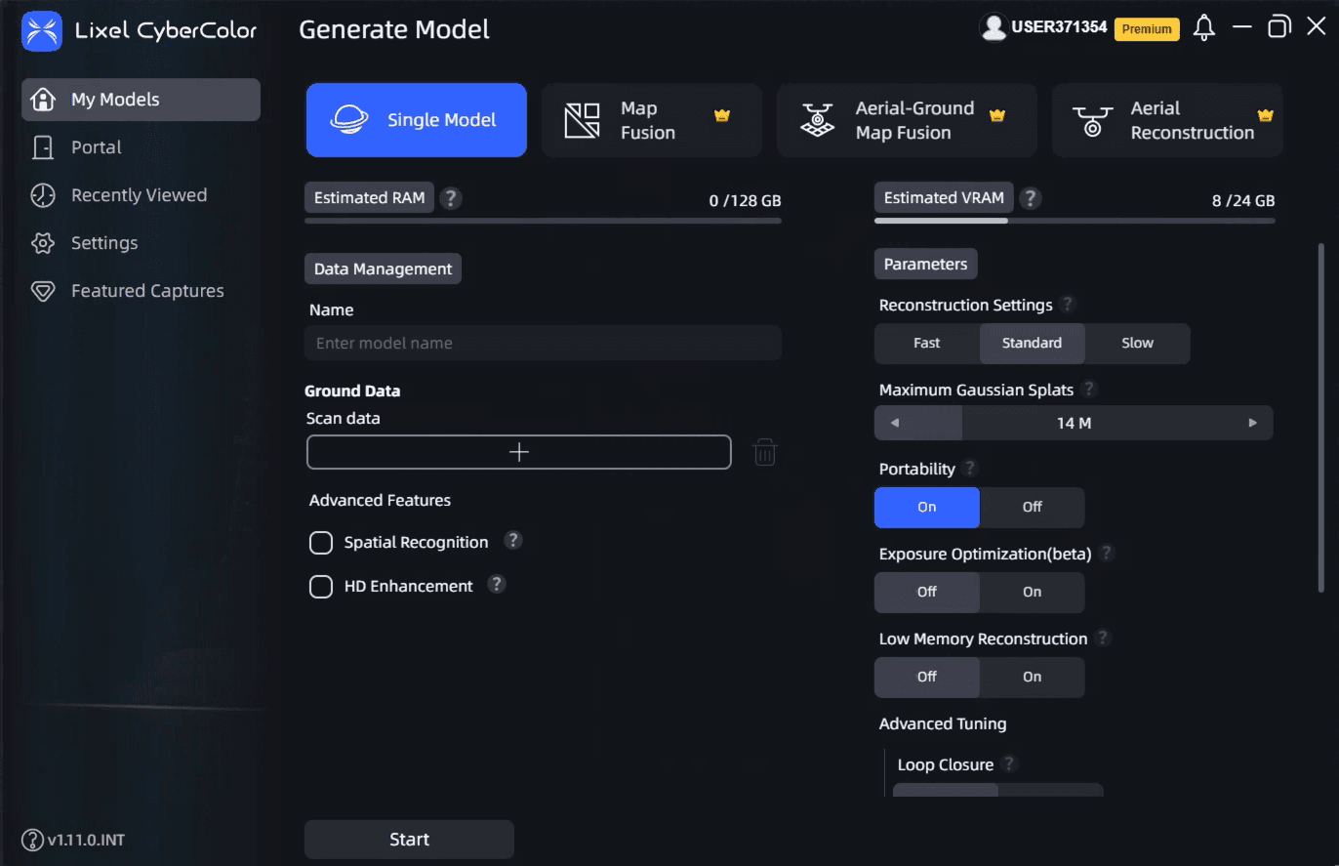This screenshot has width=1339, height=866.
Task: Enable Exposure Optimization beta
Action: click(1032, 592)
